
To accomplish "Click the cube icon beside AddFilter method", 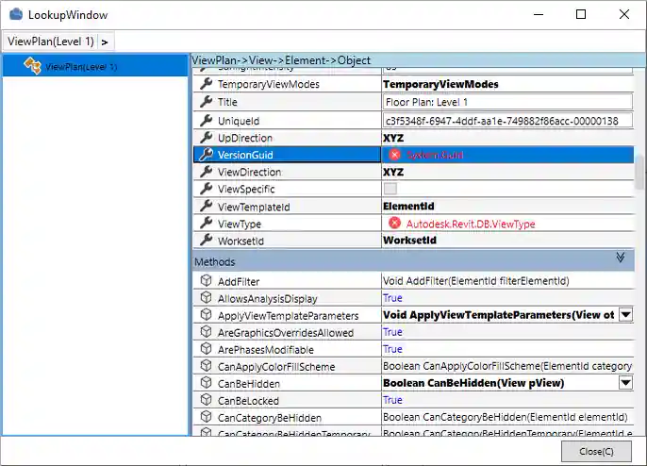I will pos(207,281).
